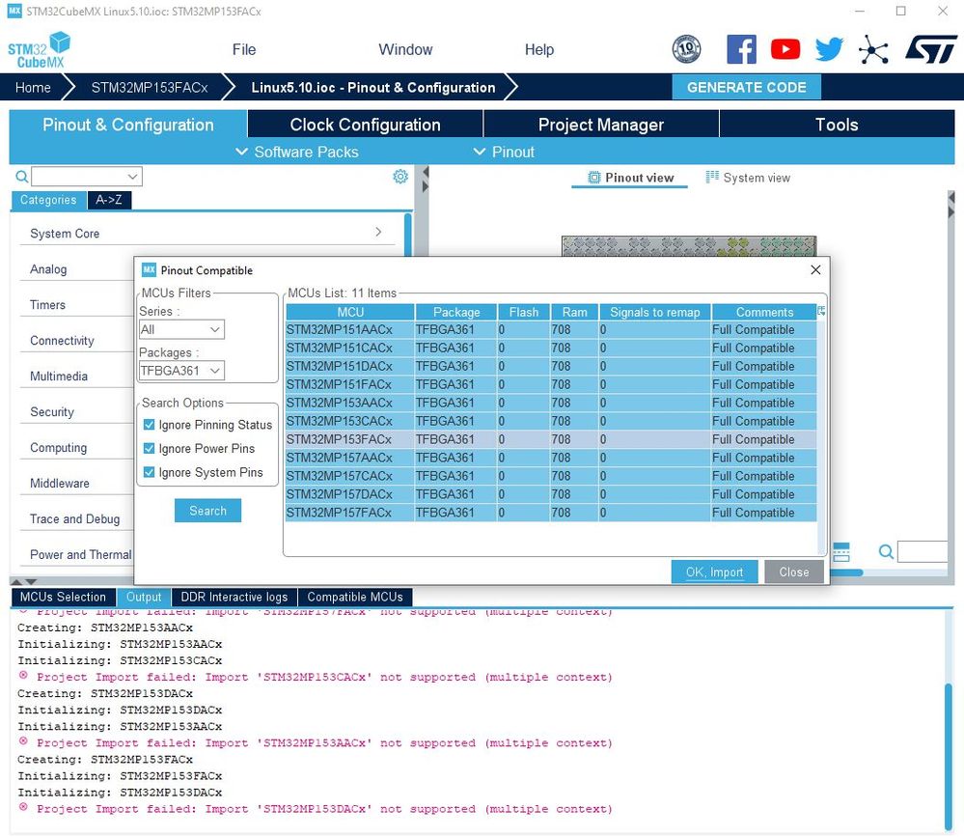Expand the Connectivity category
Screen dimensions: 964x837
pyautogui.click(x=76, y=341)
